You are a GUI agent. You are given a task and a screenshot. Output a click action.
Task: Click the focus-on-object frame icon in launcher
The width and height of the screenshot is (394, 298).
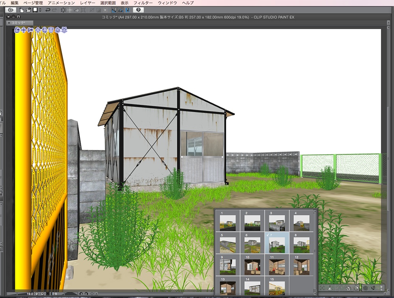coord(322,288)
